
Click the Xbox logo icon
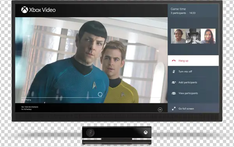coord(25,10)
